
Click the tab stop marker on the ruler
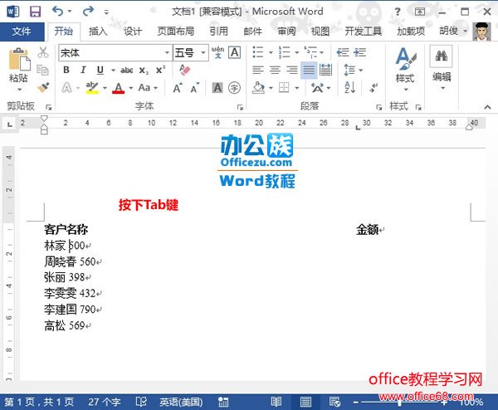point(358,128)
